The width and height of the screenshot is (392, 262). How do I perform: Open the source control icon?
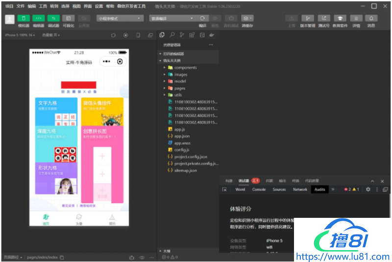click(182, 35)
